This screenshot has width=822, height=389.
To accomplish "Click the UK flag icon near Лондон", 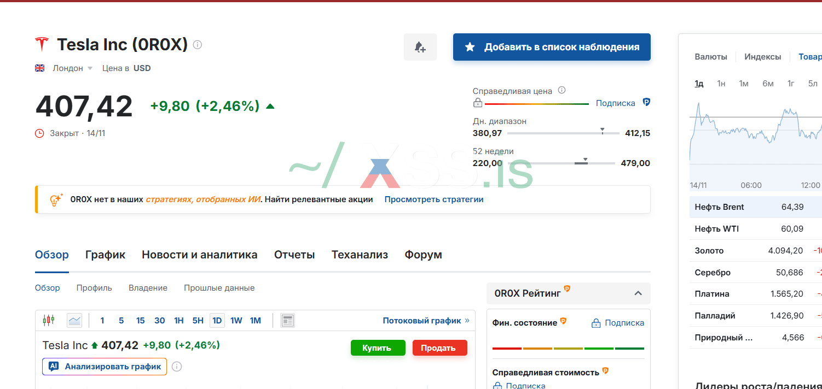I will pyautogui.click(x=39, y=68).
